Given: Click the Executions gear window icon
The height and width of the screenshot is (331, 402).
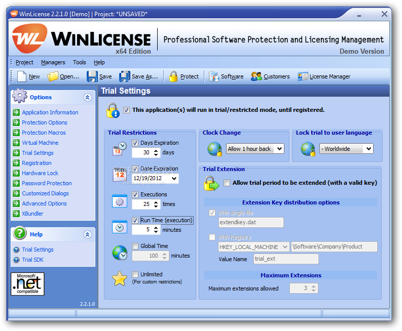Looking at the screenshot, I should [120, 201].
